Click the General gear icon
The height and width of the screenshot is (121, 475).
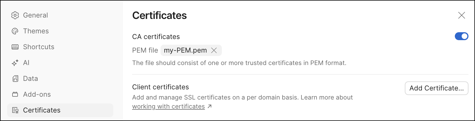click(x=15, y=15)
